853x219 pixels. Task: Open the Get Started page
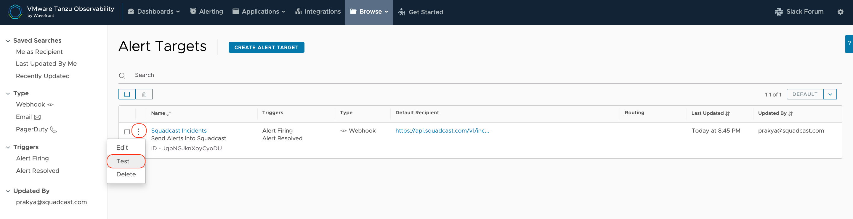421,12
